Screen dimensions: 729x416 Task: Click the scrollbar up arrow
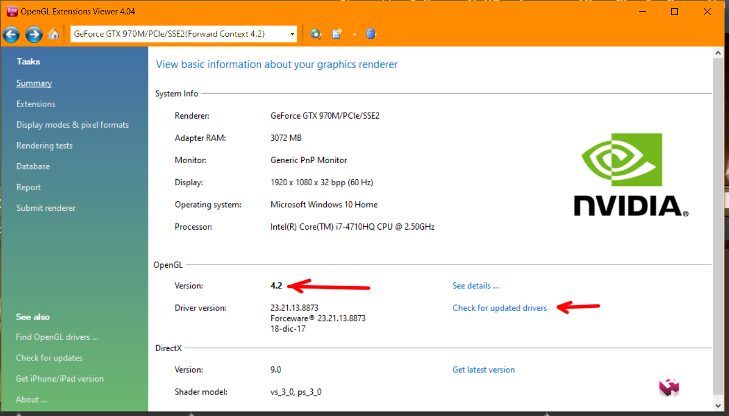coord(717,52)
